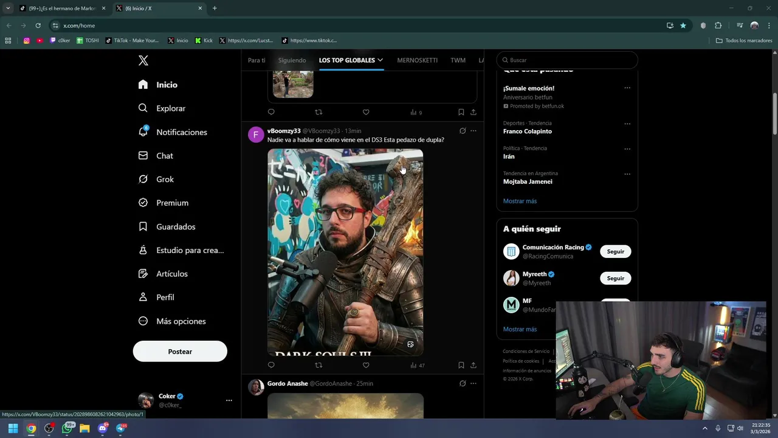Open new tab with plus button
Screen dimensions: 778x438
pyautogui.click(x=215, y=9)
